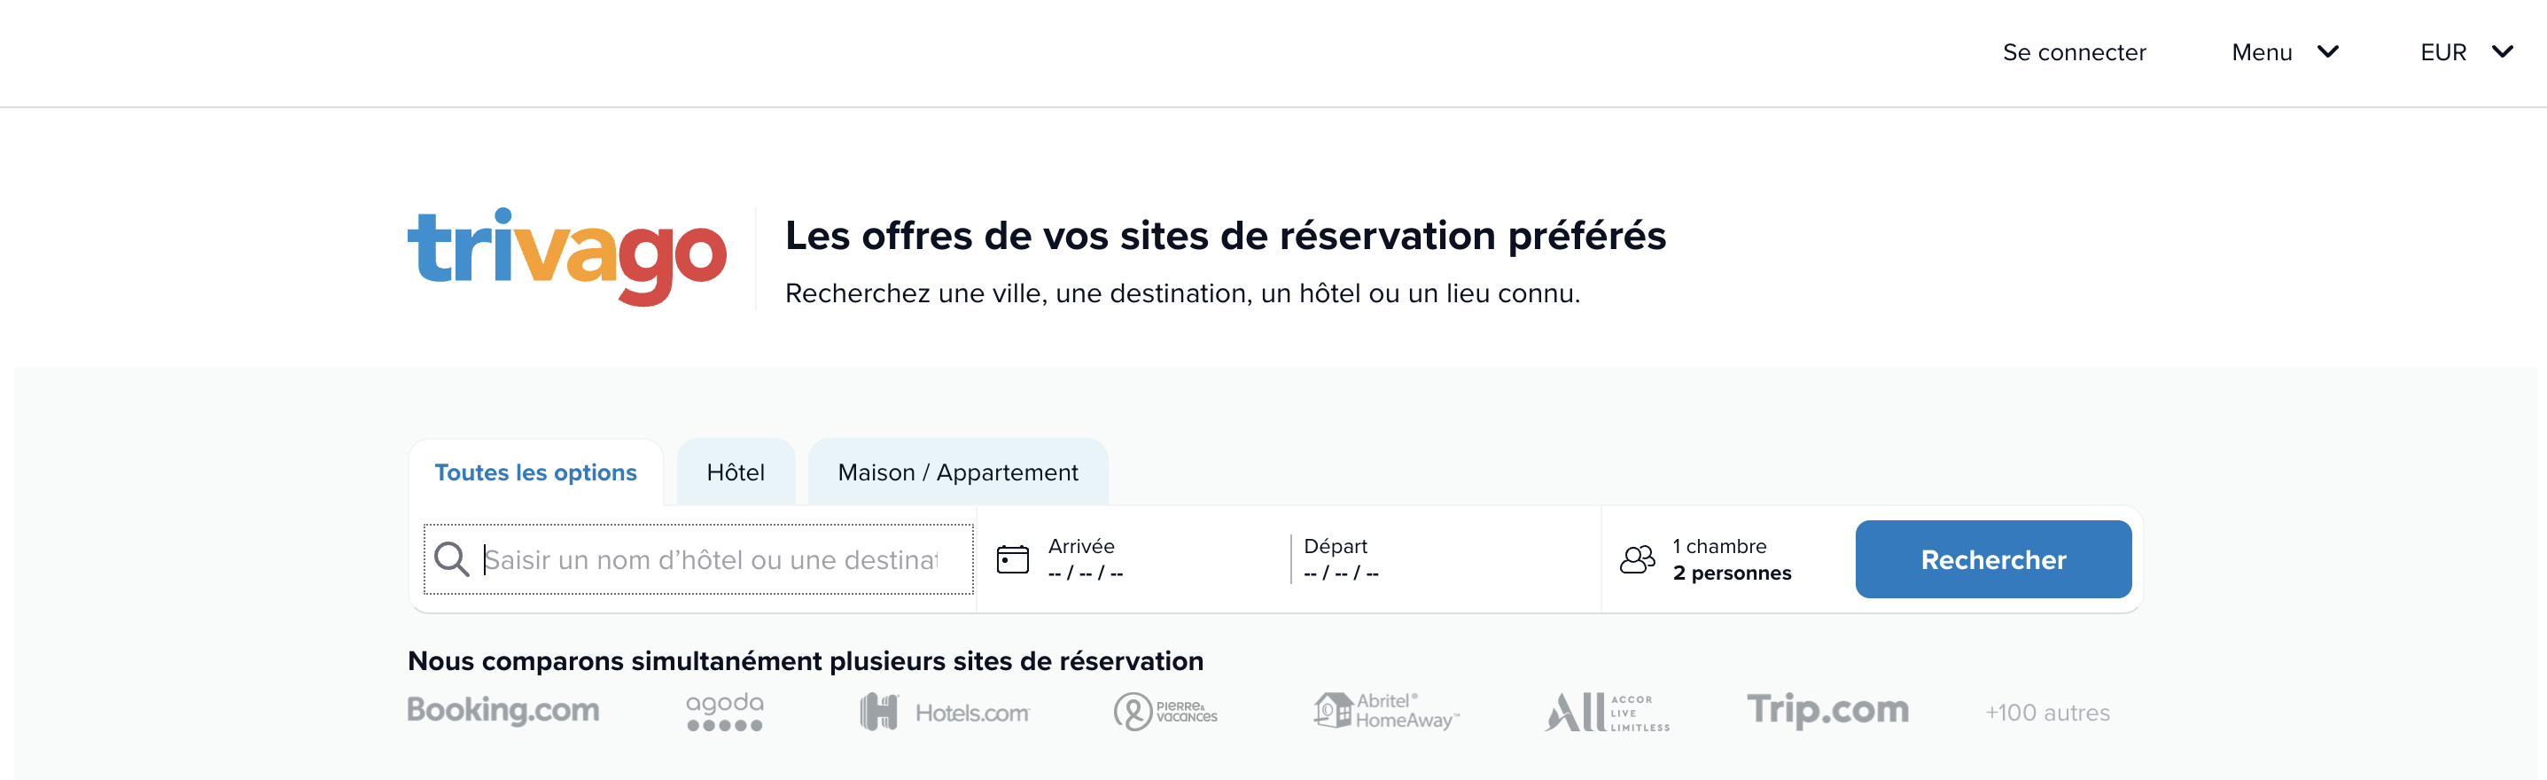2547x780 pixels.
Task: Open the Arrivée date picker
Action: pos(1133,559)
